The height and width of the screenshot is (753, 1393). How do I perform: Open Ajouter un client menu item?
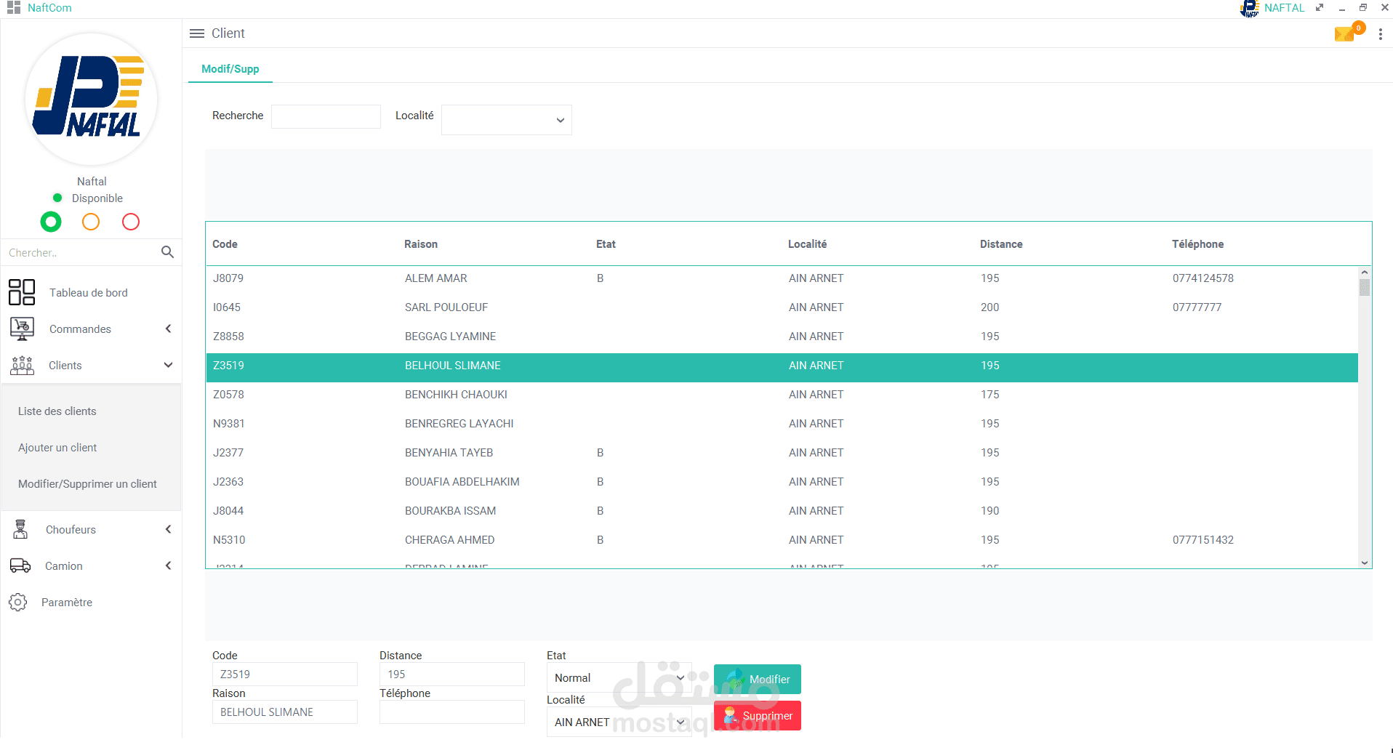[57, 448]
